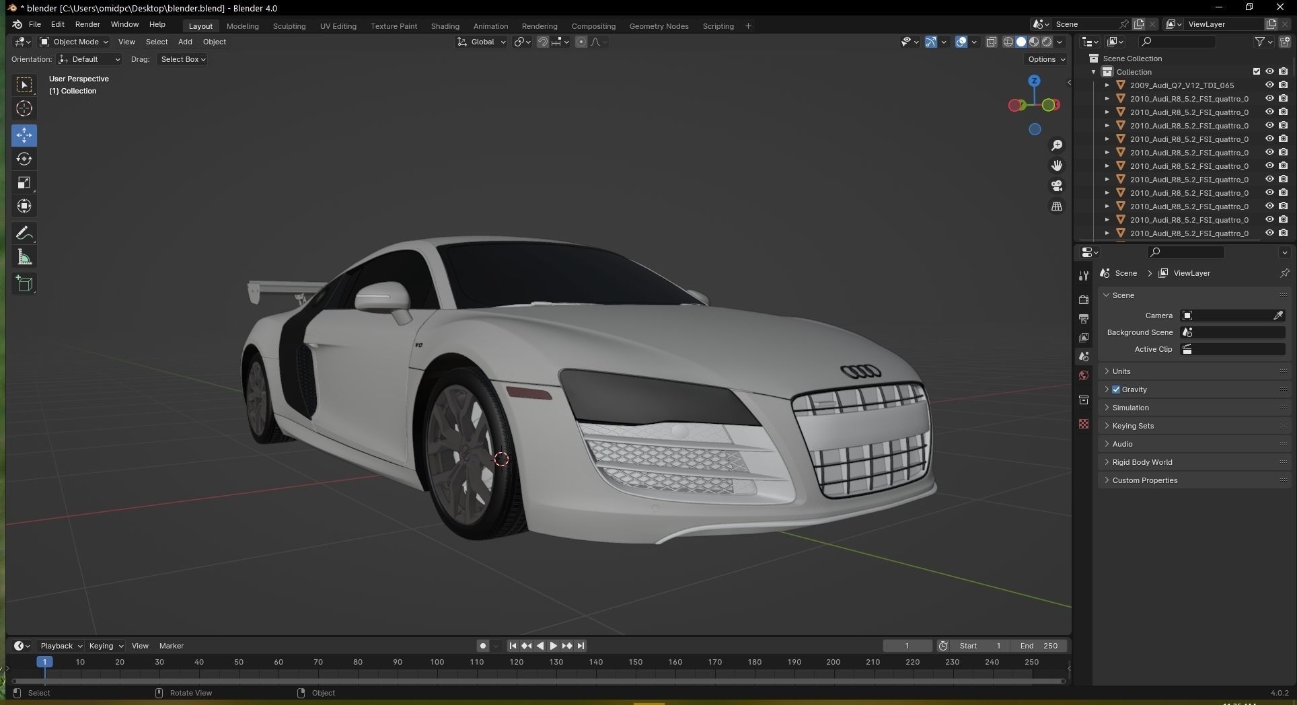The height and width of the screenshot is (705, 1297).
Task: Toggle the Gravity checkbox
Action: 1116,389
